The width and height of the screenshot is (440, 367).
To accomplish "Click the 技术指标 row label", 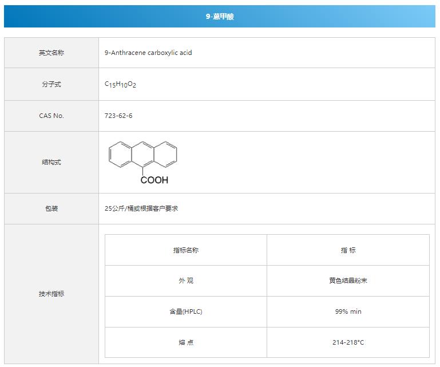I will [51, 294].
